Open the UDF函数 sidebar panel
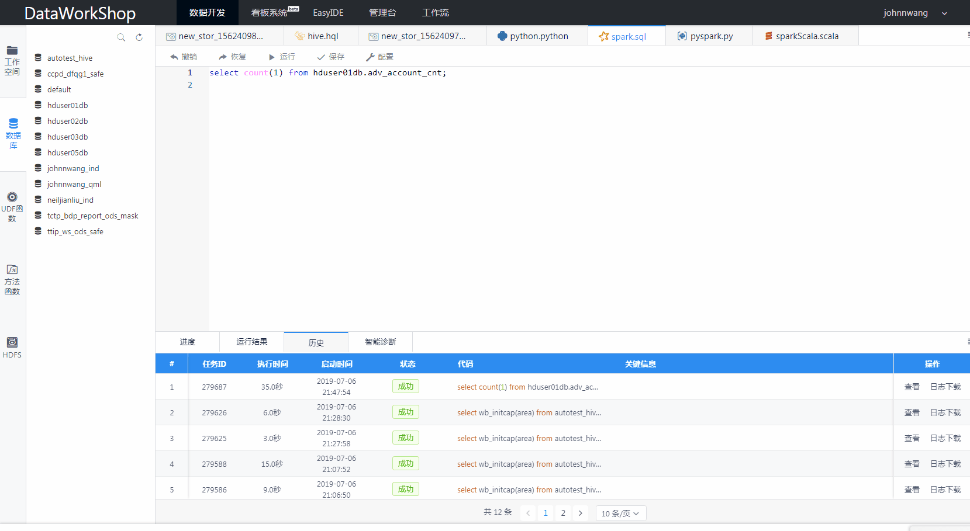970x531 pixels. pos(12,207)
